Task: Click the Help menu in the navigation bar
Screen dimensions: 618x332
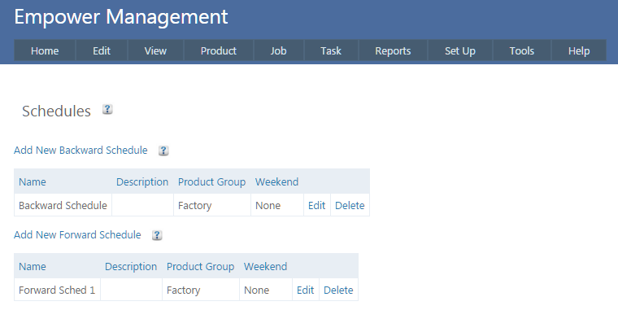Action: (579, 50)
